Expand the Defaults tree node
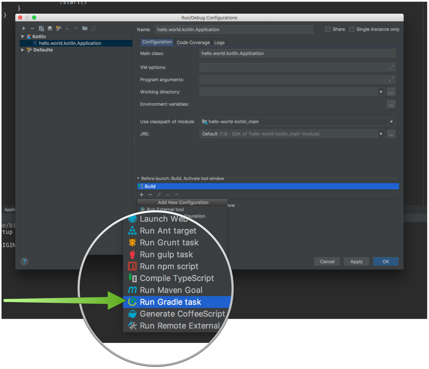Screen dimensions: 429x369 [22, 50]
